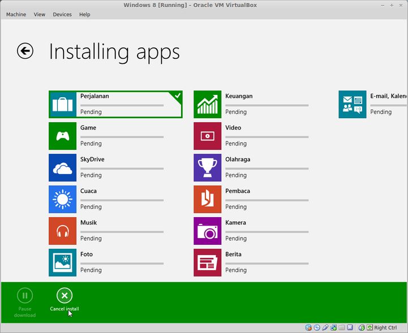Click the 'Keuangan' app name
Screen dimensions: 408x333
(239, 96)
